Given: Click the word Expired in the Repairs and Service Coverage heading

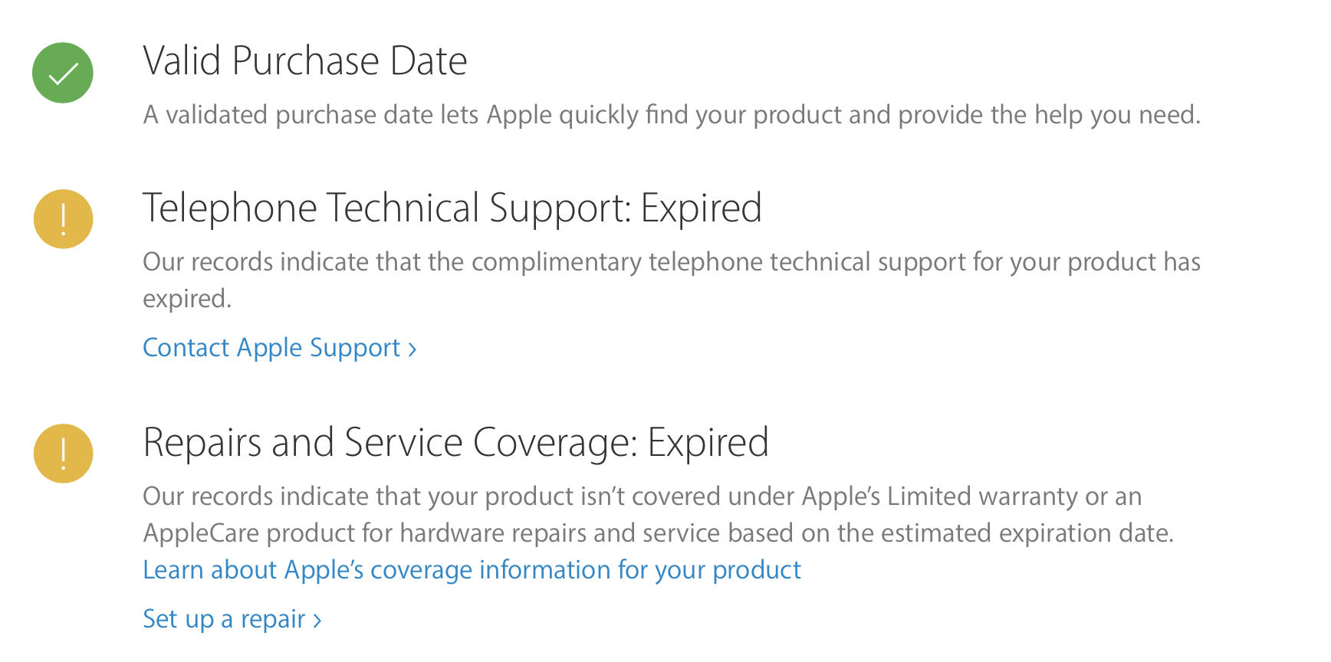Looking at the screenshot, I should pyautogui.click(x=708, y=443).
